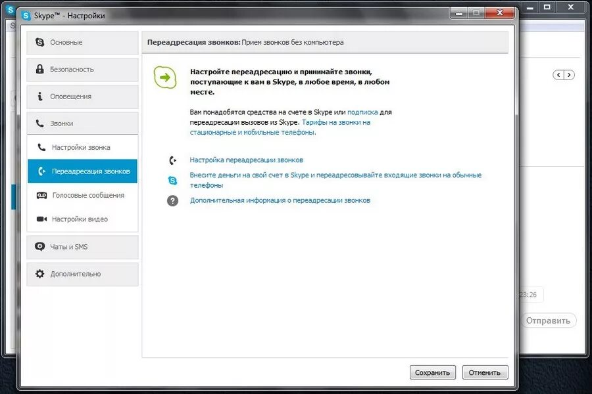Open the подписка link
The image size is (592, 394).
[x=362, y=112]
